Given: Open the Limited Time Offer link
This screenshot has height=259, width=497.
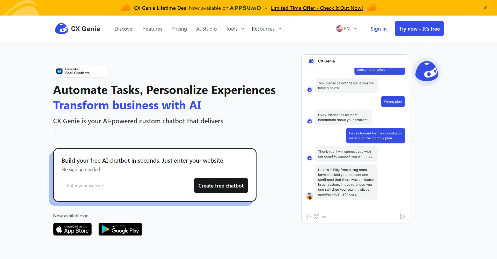Looking at the screenshot, I should click(x=317, y=8).
